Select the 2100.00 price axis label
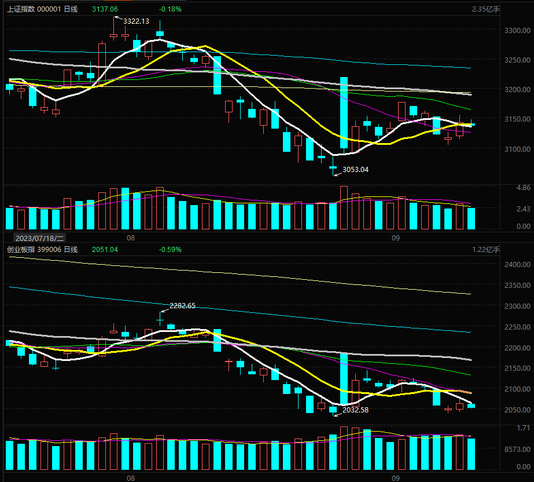Image resolution: width=534 pixels, height=482 pixels. [517, 389]
